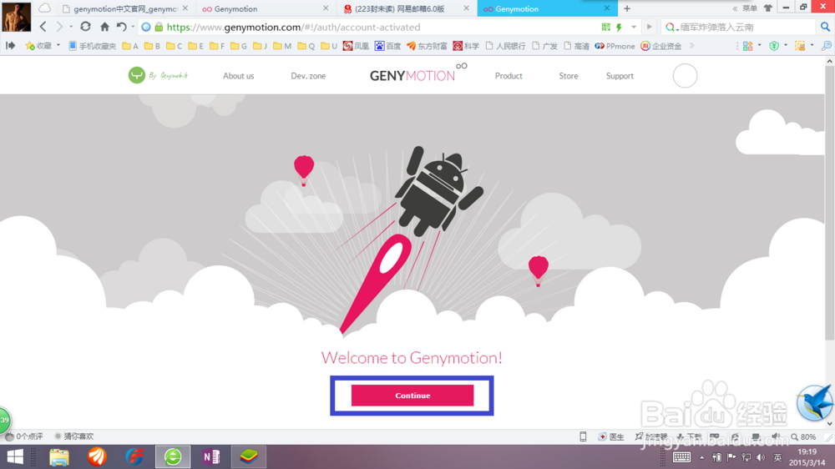The image size is (835, 469).
Task: Open File Explorer from taskbar
Action: click(x=59, y=456)
